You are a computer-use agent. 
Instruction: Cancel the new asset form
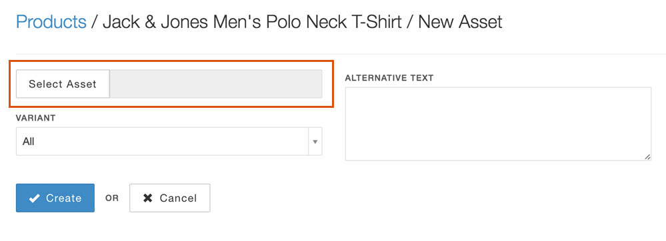coord(170,198)
